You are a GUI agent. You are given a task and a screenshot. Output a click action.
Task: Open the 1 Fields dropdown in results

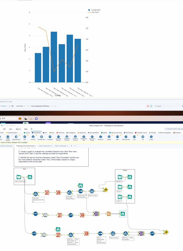[4, 106]
